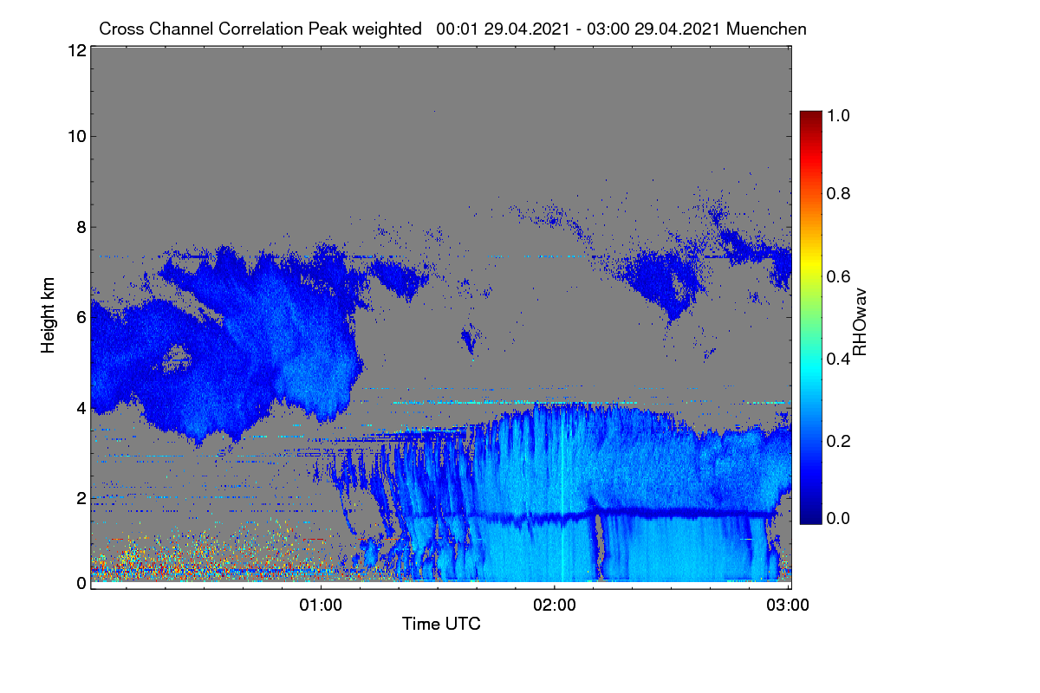Click the colorbar value 0.6
Viewport: 1040px width, 693px height.
(x=838, y=276)
